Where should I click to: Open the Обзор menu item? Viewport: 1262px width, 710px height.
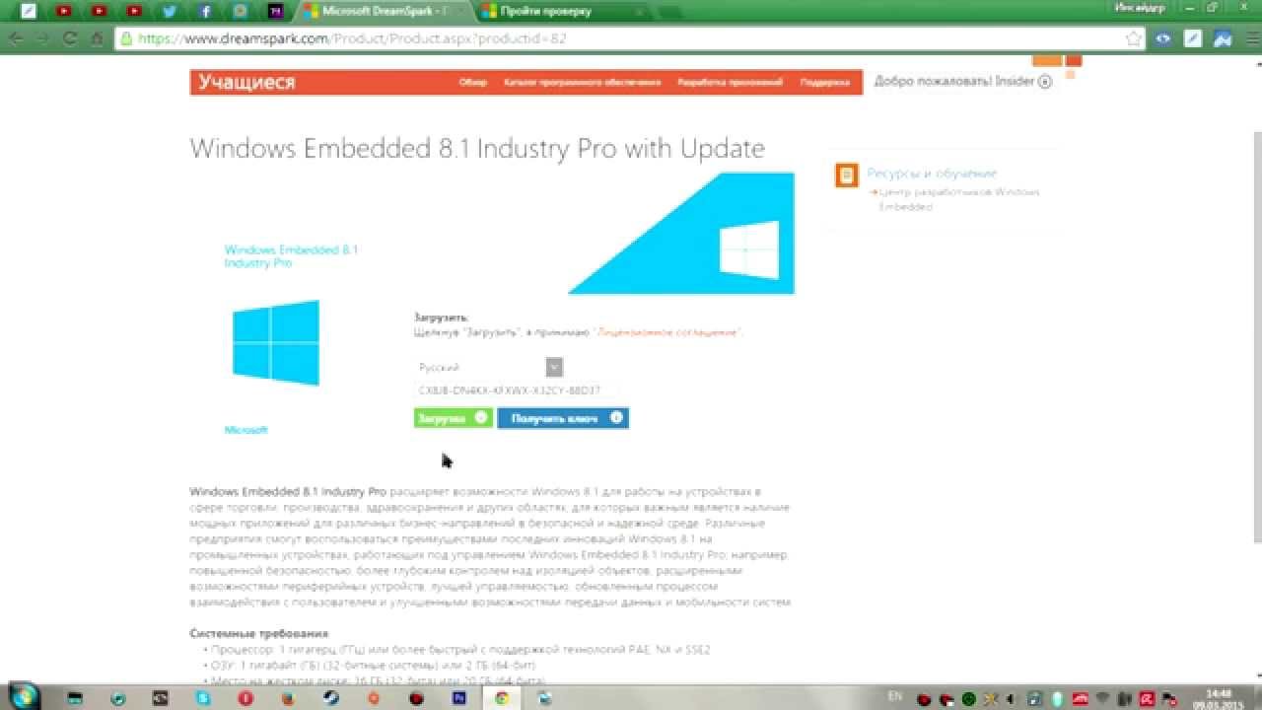coord(473,83)
